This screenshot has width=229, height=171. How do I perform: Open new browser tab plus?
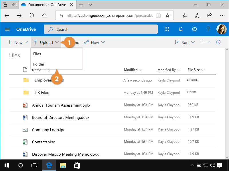(81, 5)
